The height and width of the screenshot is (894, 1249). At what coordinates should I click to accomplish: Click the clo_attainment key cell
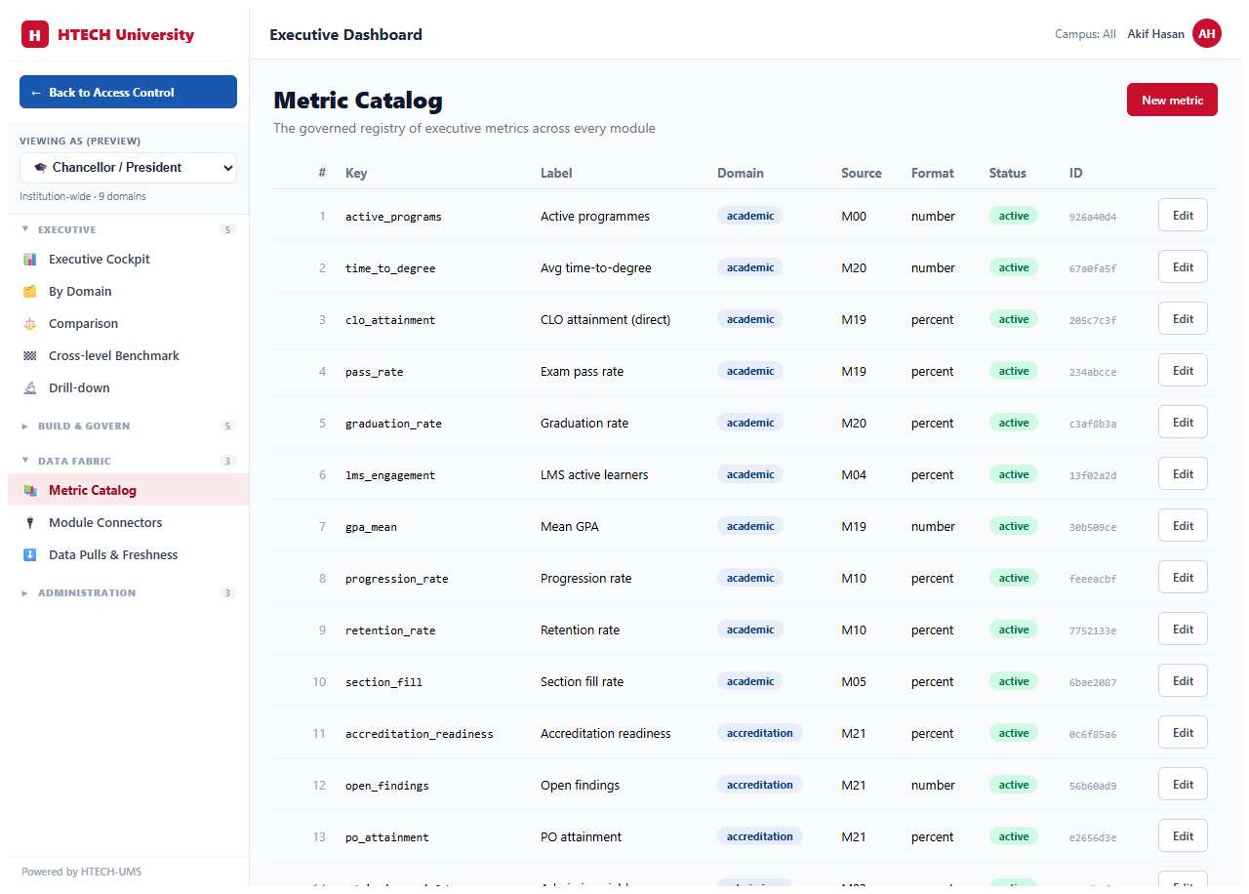[390, 320]
